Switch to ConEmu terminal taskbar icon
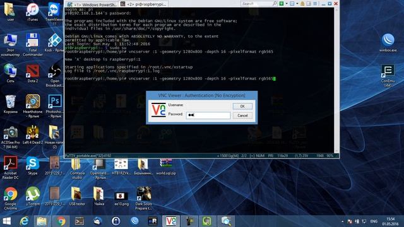The image size is (404, 227). tap(79, 221)
